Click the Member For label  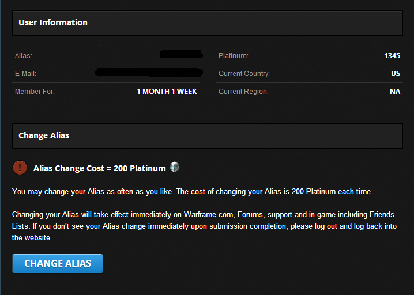click(35, 92)
